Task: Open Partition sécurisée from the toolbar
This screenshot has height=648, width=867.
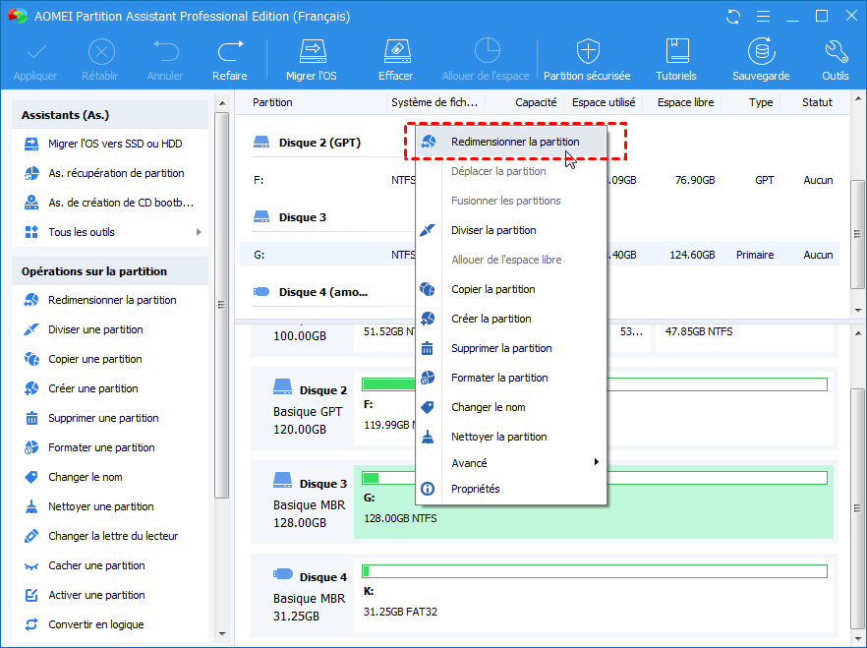Action: [x=587, y=60]
